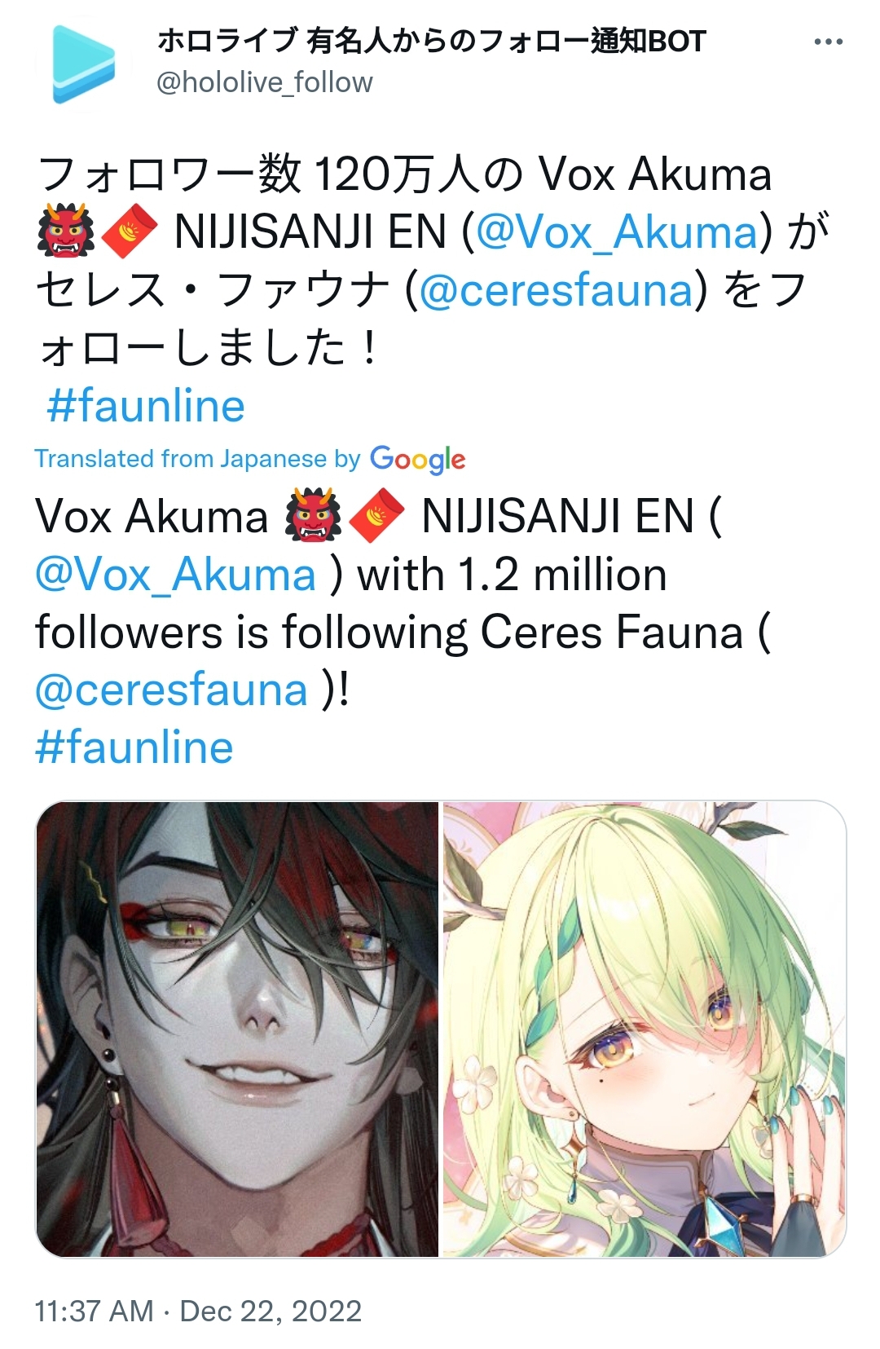Open the @hololive_follow handle
This screenshot has width=880, height=1349.
[264, 82]
